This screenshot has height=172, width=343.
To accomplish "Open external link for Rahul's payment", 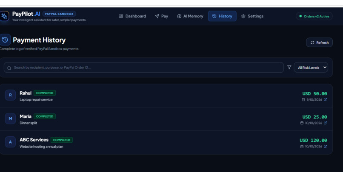I will [325, 99].
